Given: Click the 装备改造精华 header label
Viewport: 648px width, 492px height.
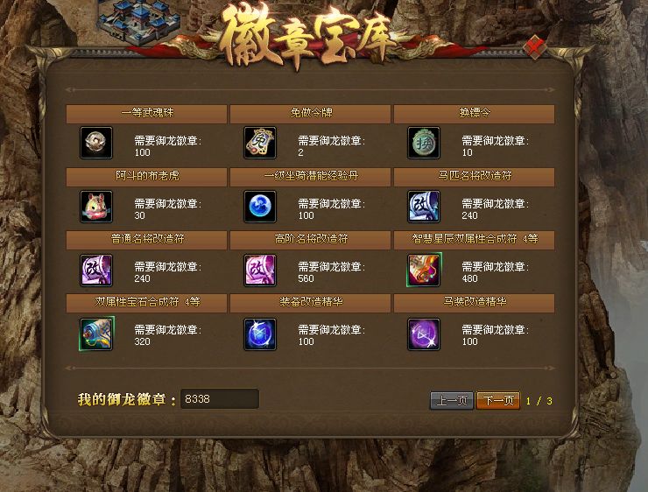Looking at the screenshot, I should point(311,302).
